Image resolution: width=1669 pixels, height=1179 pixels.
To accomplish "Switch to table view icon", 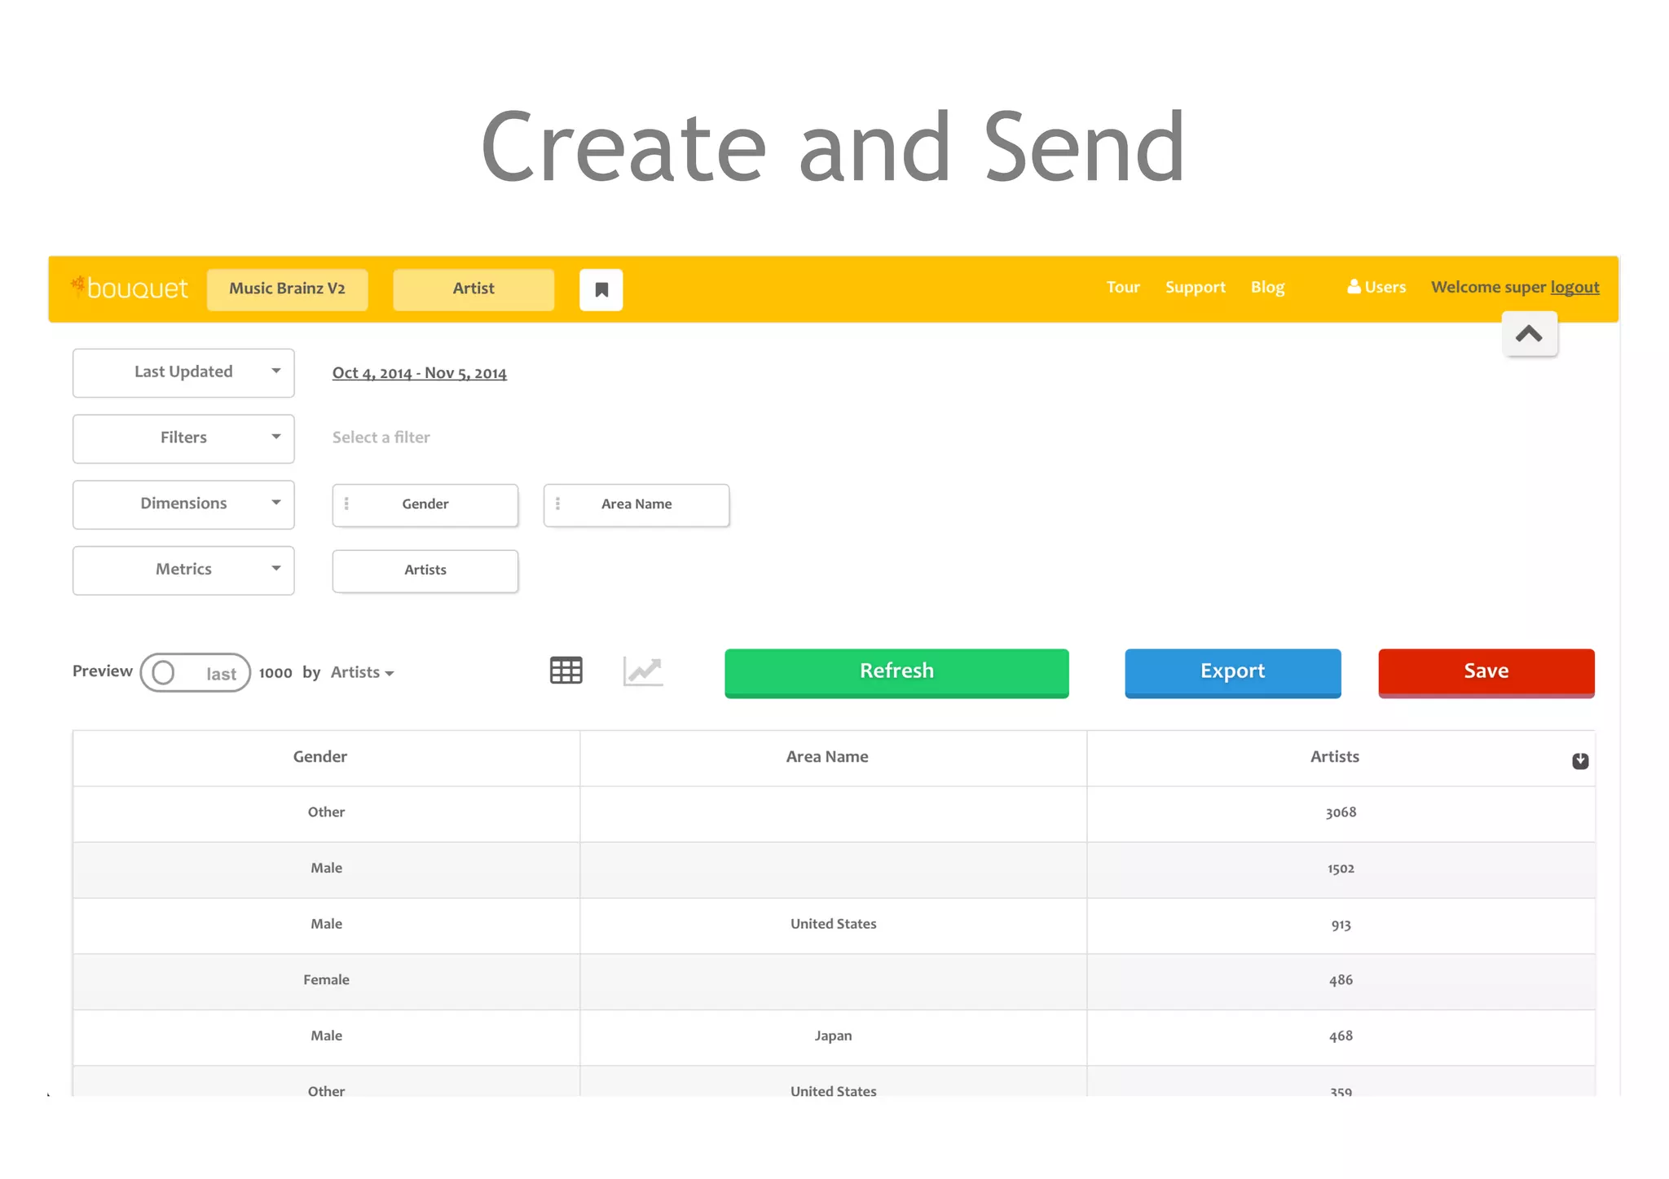I will 566,671.
